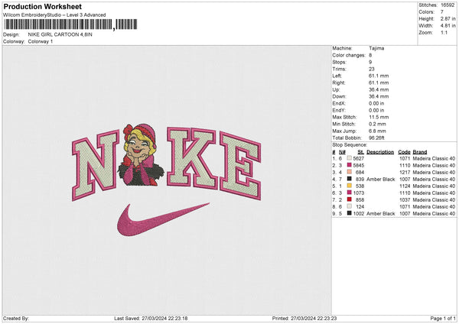
Task: Click the "Printed: 27/03/2024 22:23:23" footer text
Action: point(304,318)
